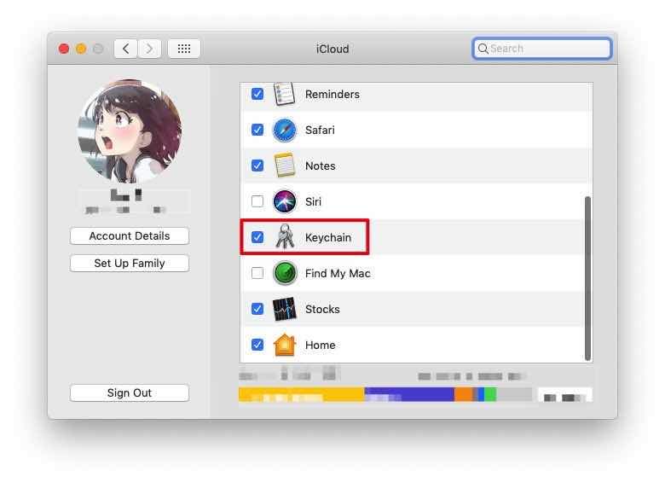This screenshot has height=482, width=665.
Task: Uncheck the Home checkbox
Action: coord(257,345)
